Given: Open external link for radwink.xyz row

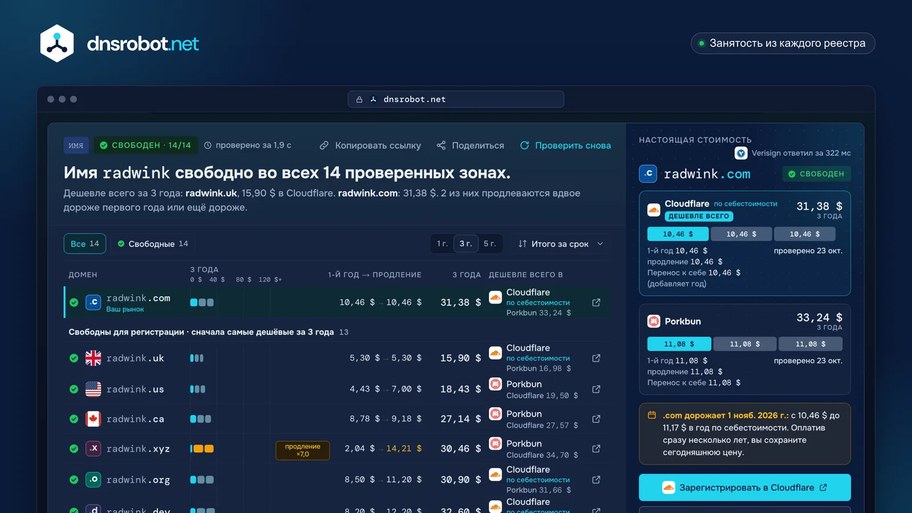Looking at the screenshot, I should coord(596,449).
